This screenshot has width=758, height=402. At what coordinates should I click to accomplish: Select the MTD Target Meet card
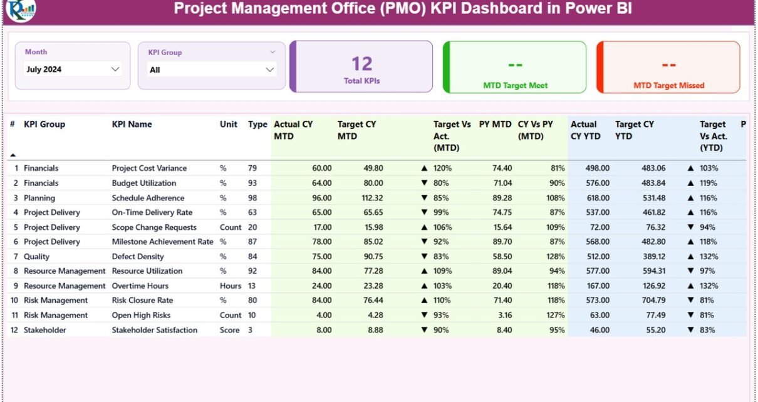(515, 67)
